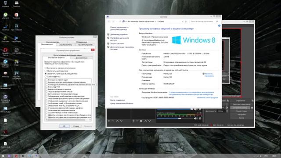Image resolution: width=281 pixels, height=158 pixels.
Task: Toggle the second checkbox, window minimize animation
Action: [47, 82]
